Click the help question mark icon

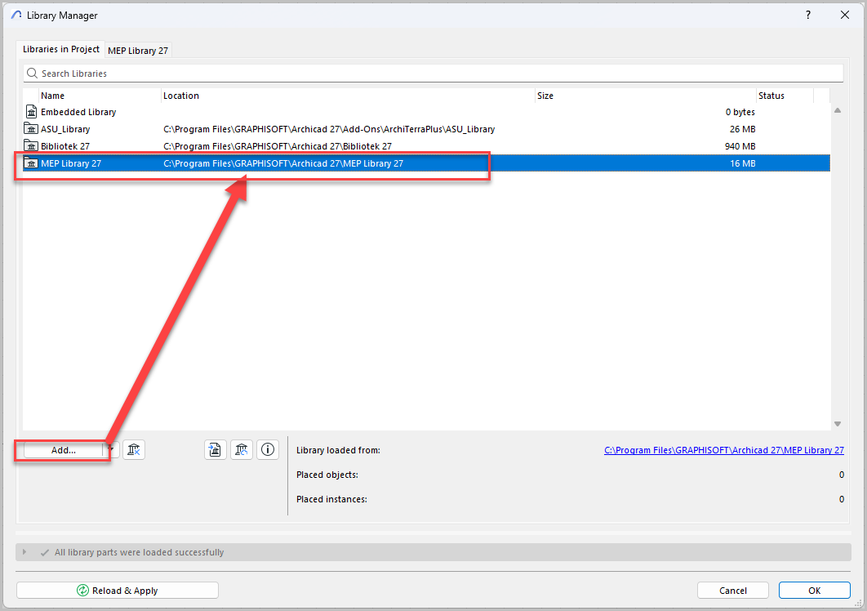tap(808, 16)
